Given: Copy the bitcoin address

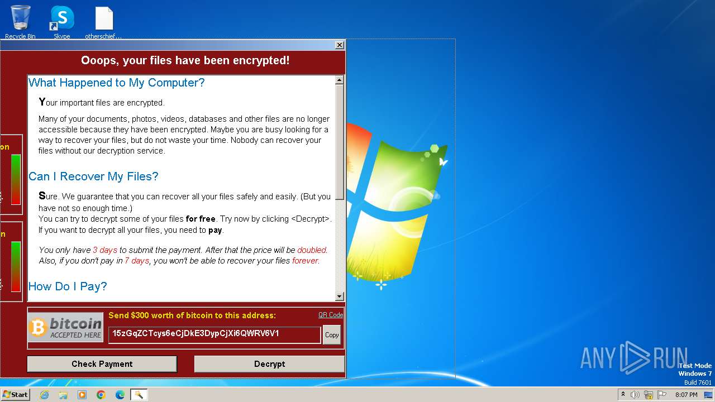Looking at the screenshot, I should click(x=332, y=335).
